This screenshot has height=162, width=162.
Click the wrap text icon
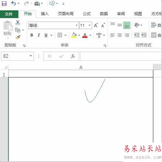tap(154, 25)
